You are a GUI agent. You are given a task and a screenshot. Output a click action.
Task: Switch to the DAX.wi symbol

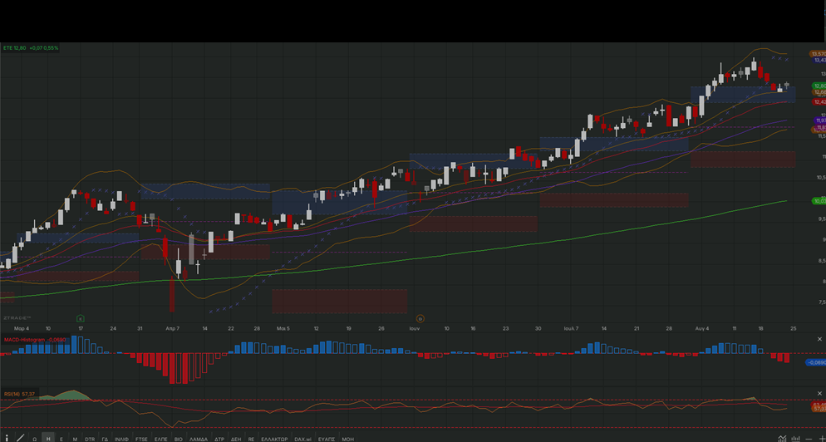pyautogui.click(x=303, y=439)
